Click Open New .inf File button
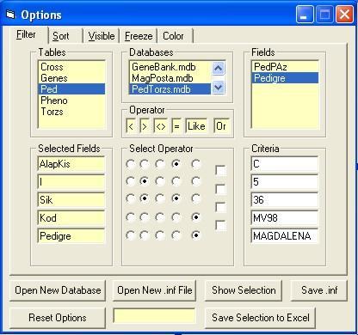Screen dimensions: 358x335 [155, 290]
